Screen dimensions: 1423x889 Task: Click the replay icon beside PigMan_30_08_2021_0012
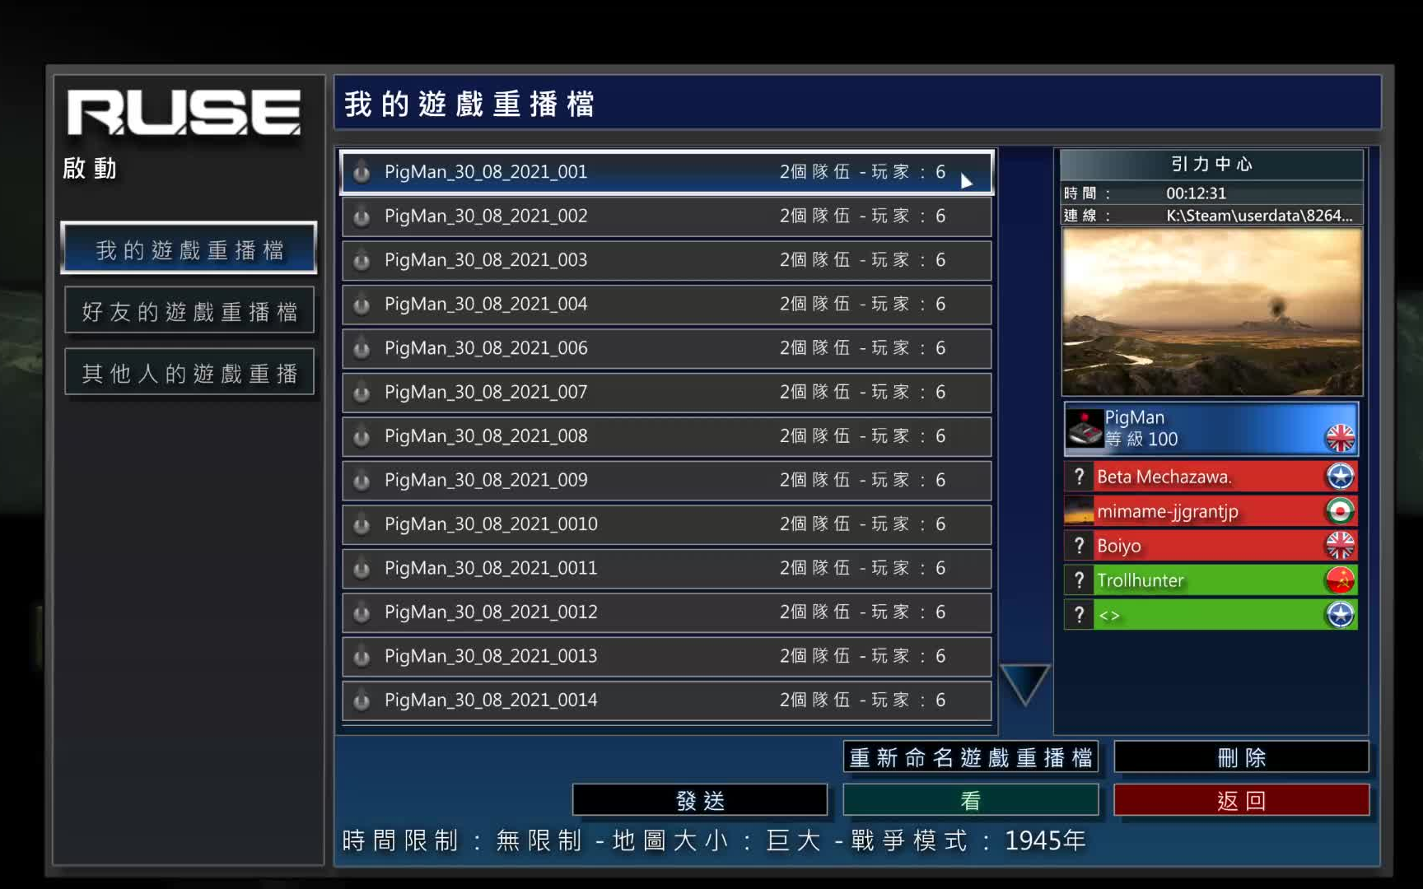361,612
